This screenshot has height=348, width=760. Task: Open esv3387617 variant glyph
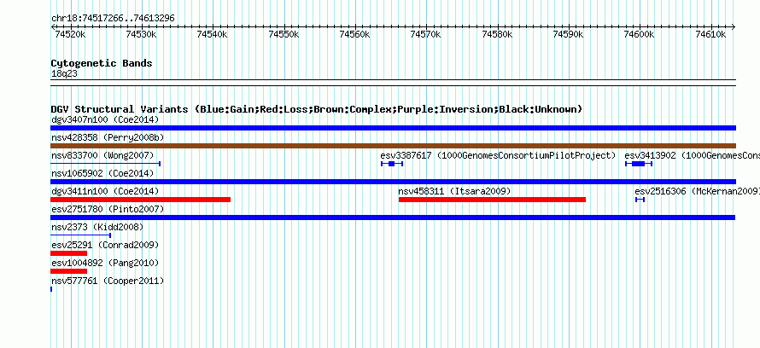tap(392, 164)
